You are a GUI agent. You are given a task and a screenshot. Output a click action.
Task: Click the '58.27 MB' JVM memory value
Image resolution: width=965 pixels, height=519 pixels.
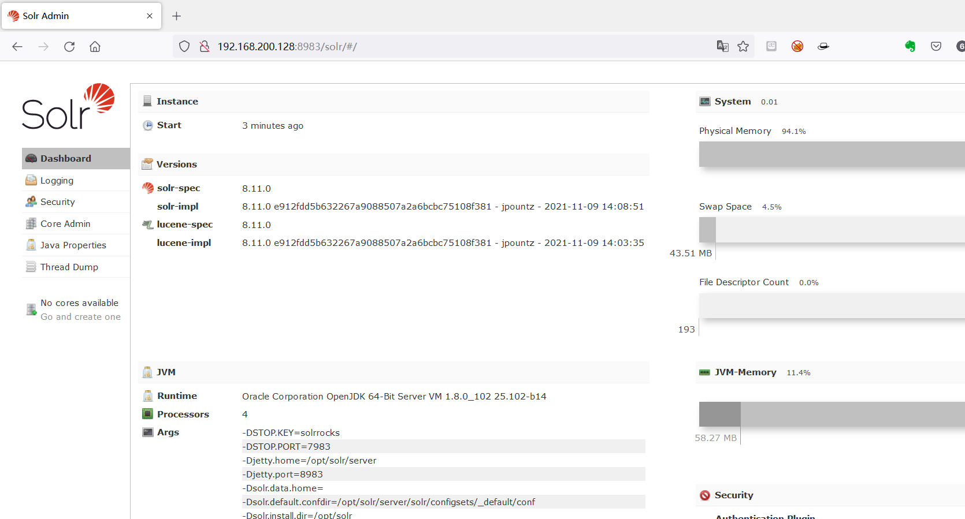[x=716, y=438]
